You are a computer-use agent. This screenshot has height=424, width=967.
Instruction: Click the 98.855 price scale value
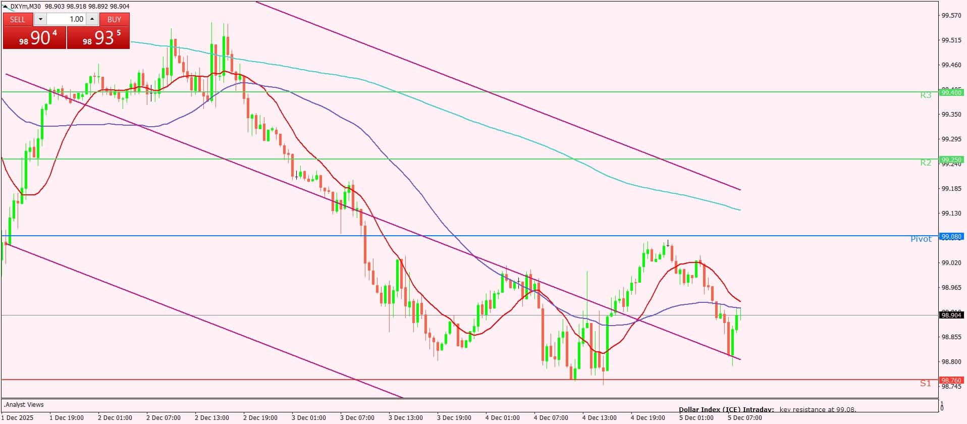pos(951,337)
